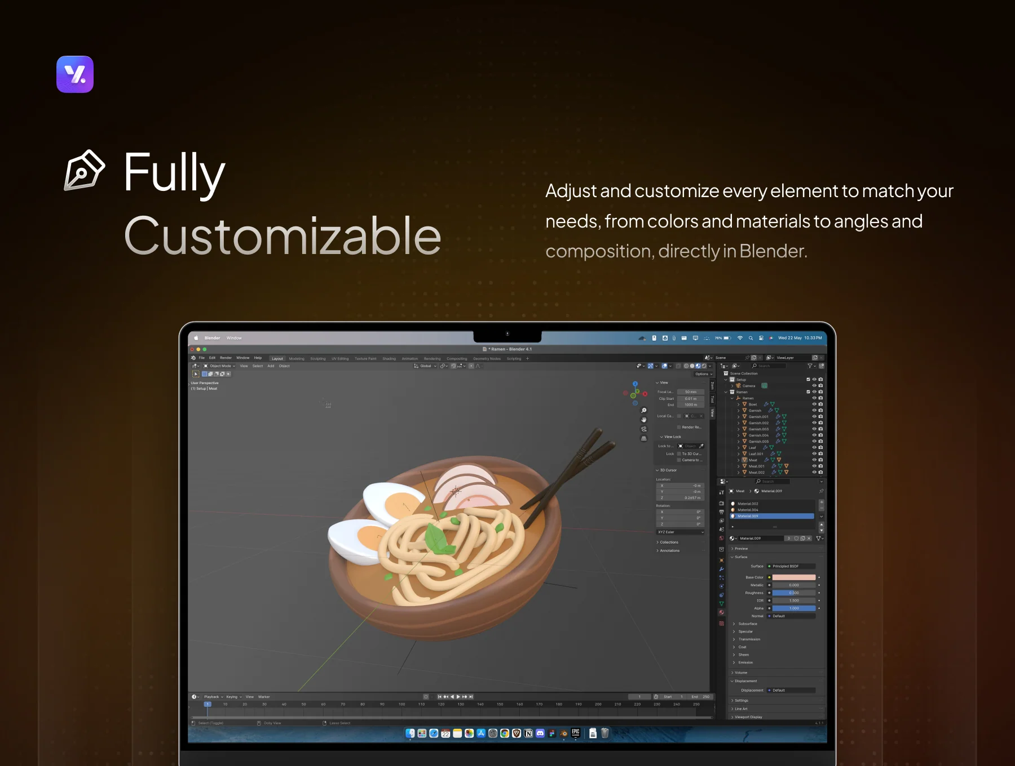Viewport: 1015px width, 766px height.
Task: Click the Wi-Fi icon in macOS menu bar
Action: point(740,338)
